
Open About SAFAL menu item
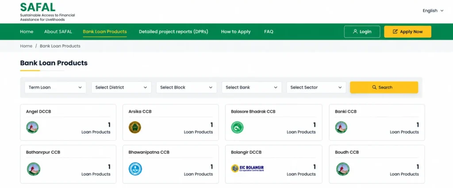58,32
